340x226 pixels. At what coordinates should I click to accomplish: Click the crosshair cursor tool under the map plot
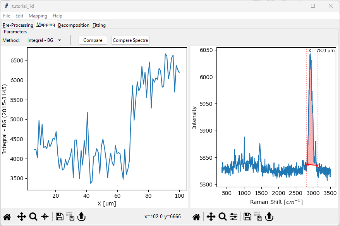(x=45, y=217)
